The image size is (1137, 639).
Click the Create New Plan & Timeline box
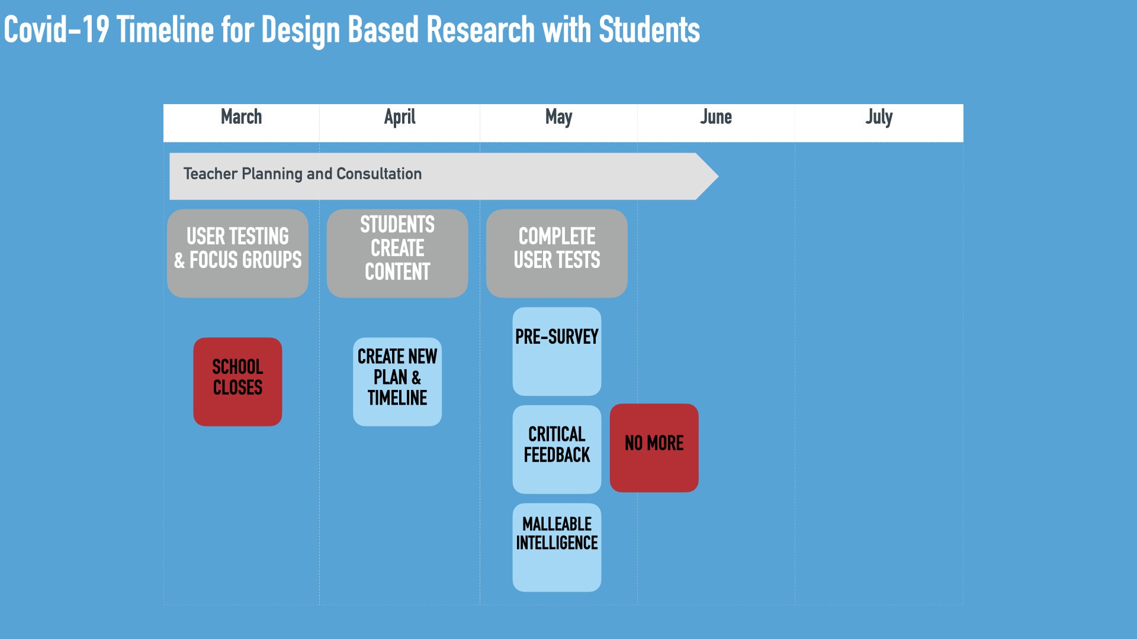point(397,382)
